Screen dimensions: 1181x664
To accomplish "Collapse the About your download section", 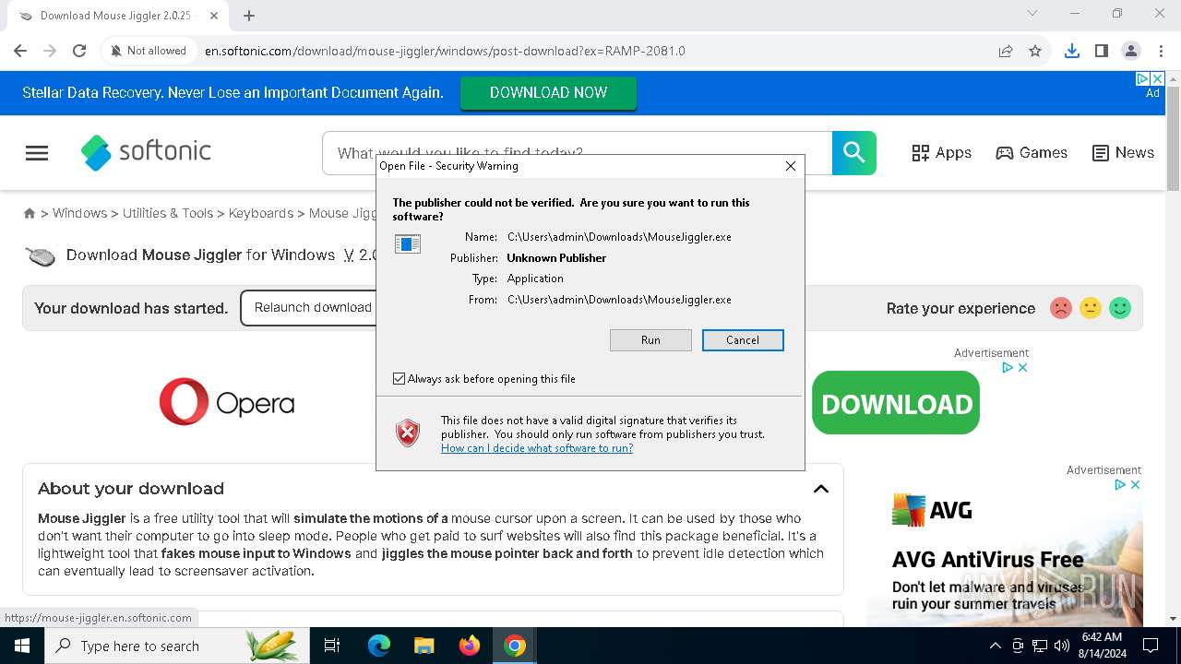I will pos(820,489).
